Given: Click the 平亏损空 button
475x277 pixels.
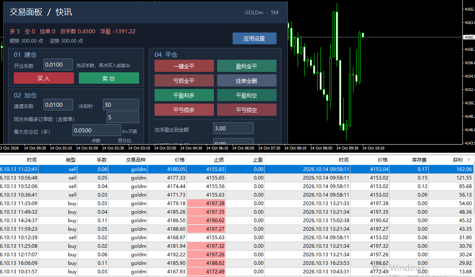Looking at the screenshot, I should [246, 110].
